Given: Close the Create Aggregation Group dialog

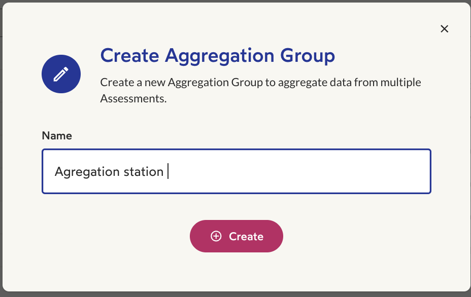Looking at the screenshot, I should tap(444, 29).
